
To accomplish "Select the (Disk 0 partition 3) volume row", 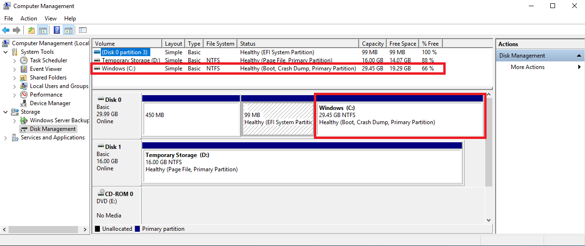I will tap(268, 52).
